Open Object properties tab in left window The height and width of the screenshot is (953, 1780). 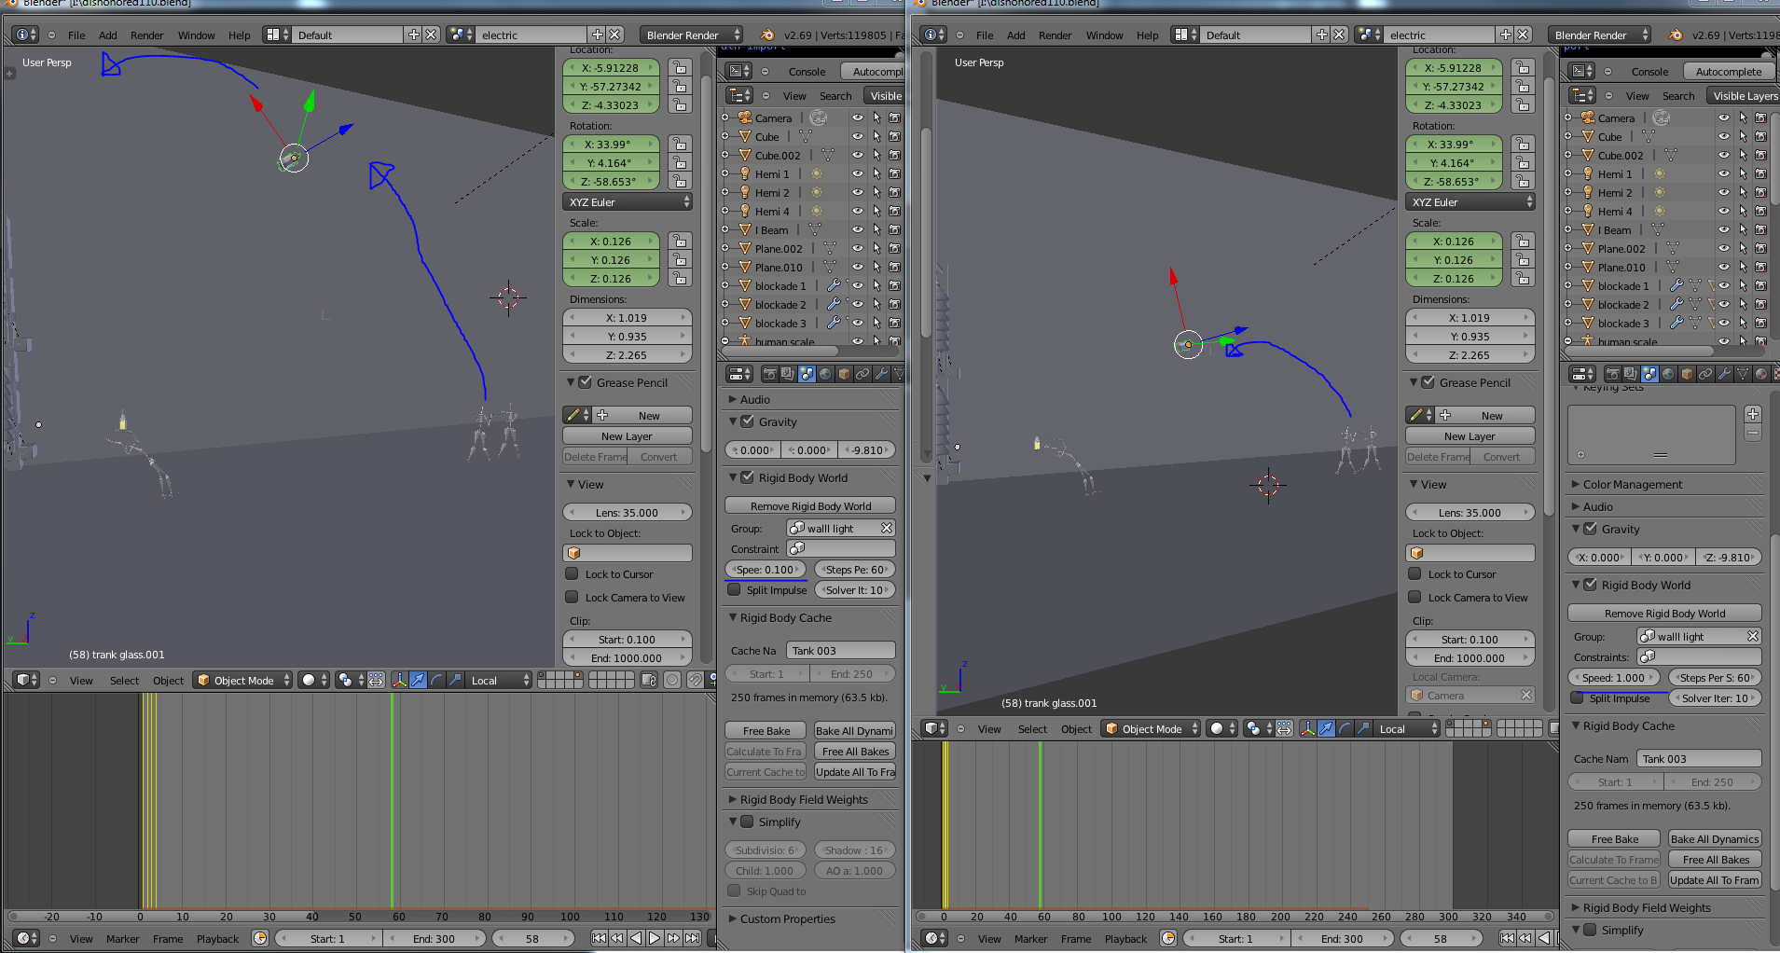point(845,374)
